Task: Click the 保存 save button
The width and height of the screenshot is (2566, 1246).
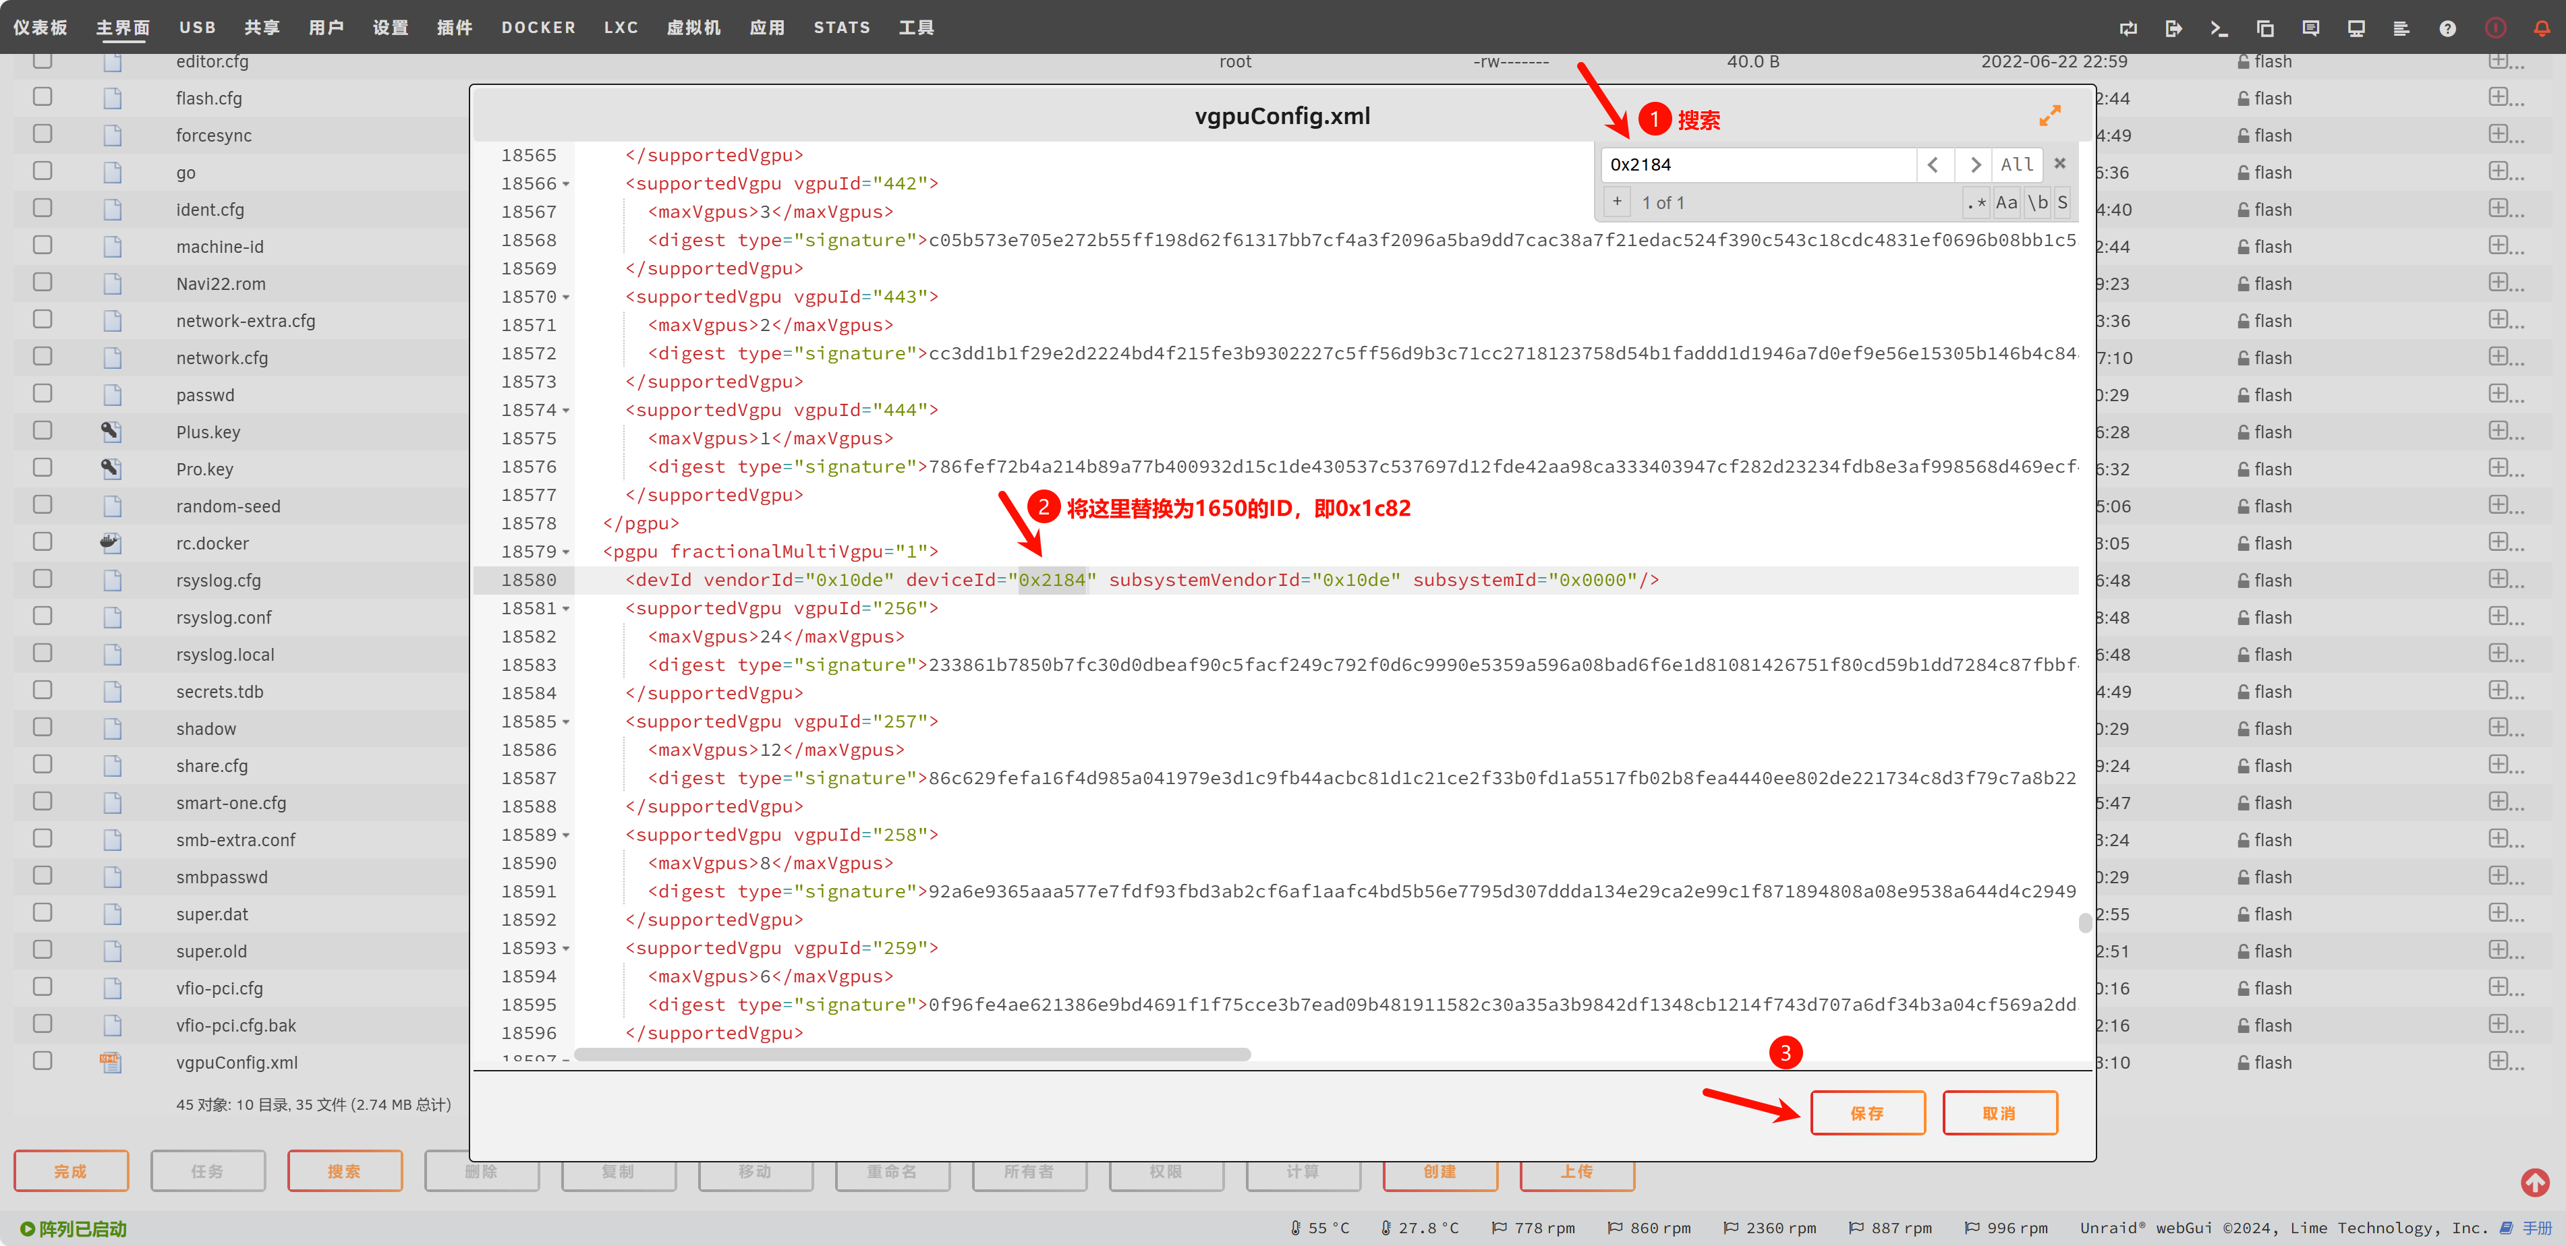Action: [1866, 1112]
